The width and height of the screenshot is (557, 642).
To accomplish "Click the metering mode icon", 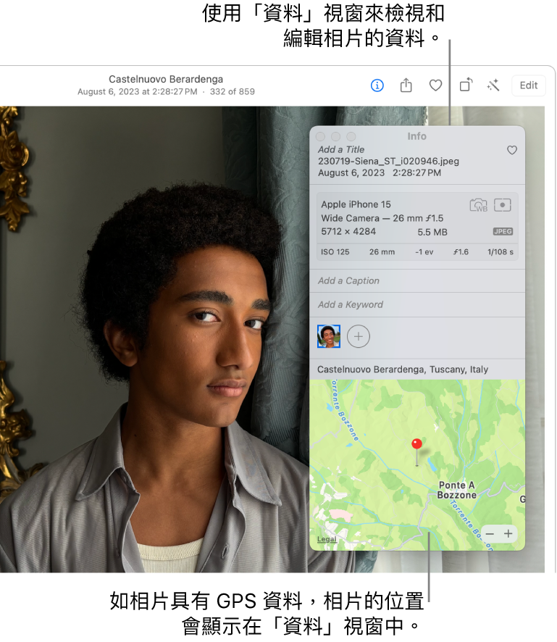I will click(503, 205).
